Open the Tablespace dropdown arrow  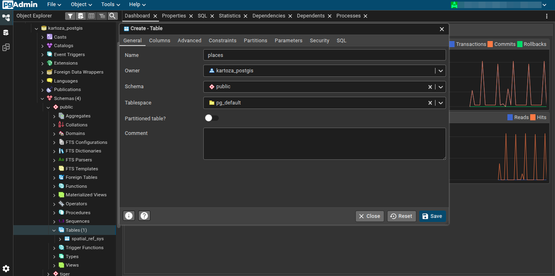point(440,103)
